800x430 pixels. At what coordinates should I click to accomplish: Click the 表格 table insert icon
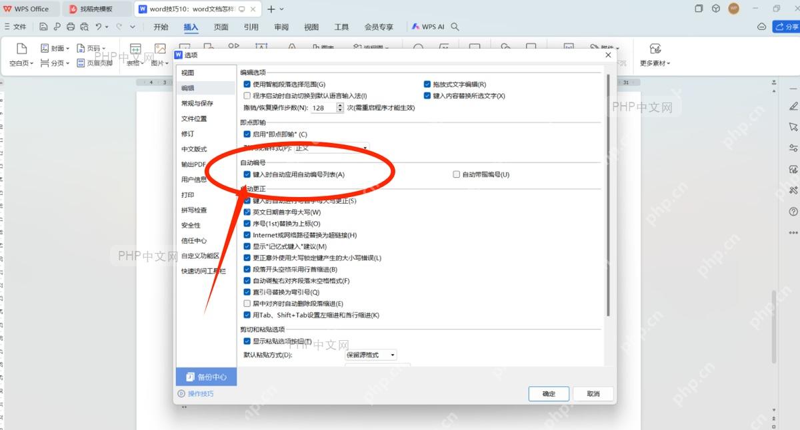(x=135, y=49)
